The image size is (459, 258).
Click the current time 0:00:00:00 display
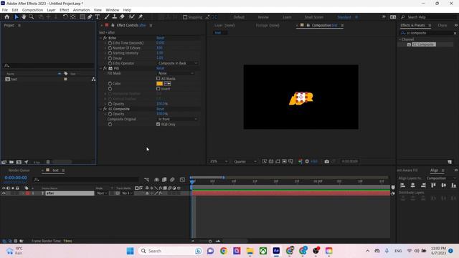[16, 178]
